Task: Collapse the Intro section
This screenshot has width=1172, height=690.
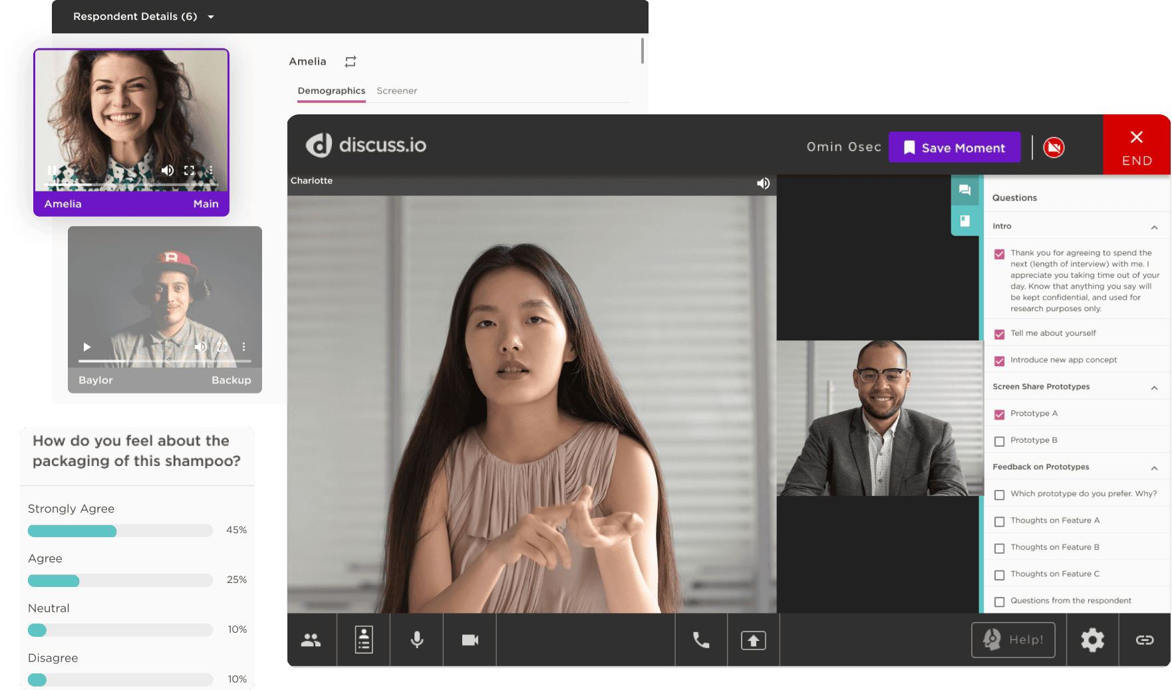Action: (x=1154, y=226)
